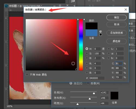The height and width of the screenshot is (109, 136).
Task: Click the H hue value field
Action: click(x=97, y=49)
